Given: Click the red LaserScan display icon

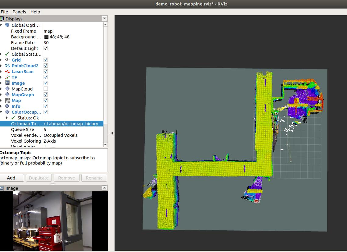Looking at the screenshot, I should click(7, 72).
